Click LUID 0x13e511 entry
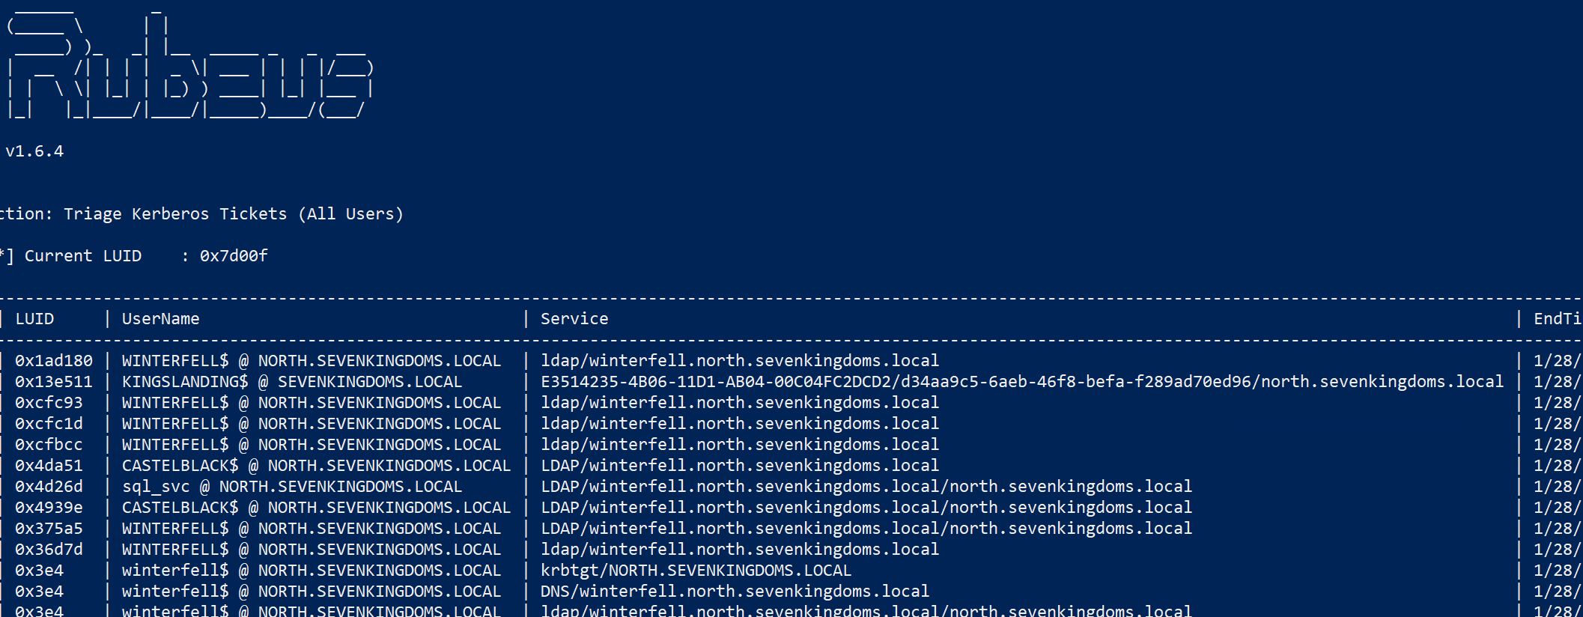Image resolution: width=1583 pixels, height=617 pixels. point(54,382)
